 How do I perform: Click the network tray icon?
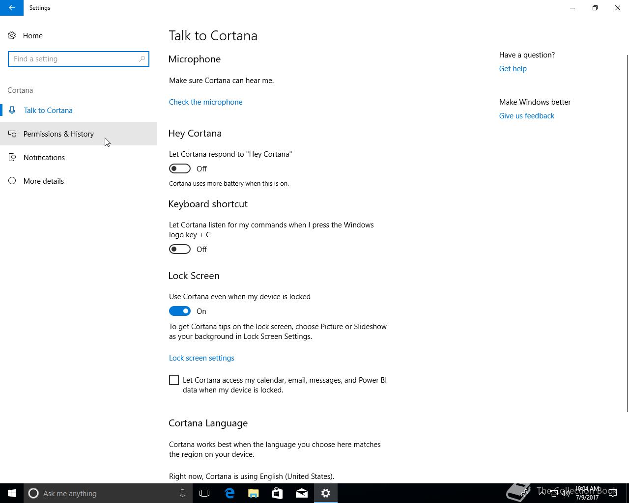553,493
